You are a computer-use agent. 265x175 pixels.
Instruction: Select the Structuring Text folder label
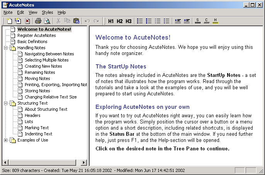(32, 103)
